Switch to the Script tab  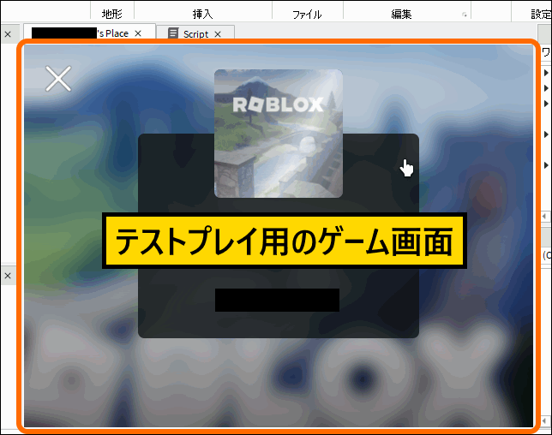195,33
